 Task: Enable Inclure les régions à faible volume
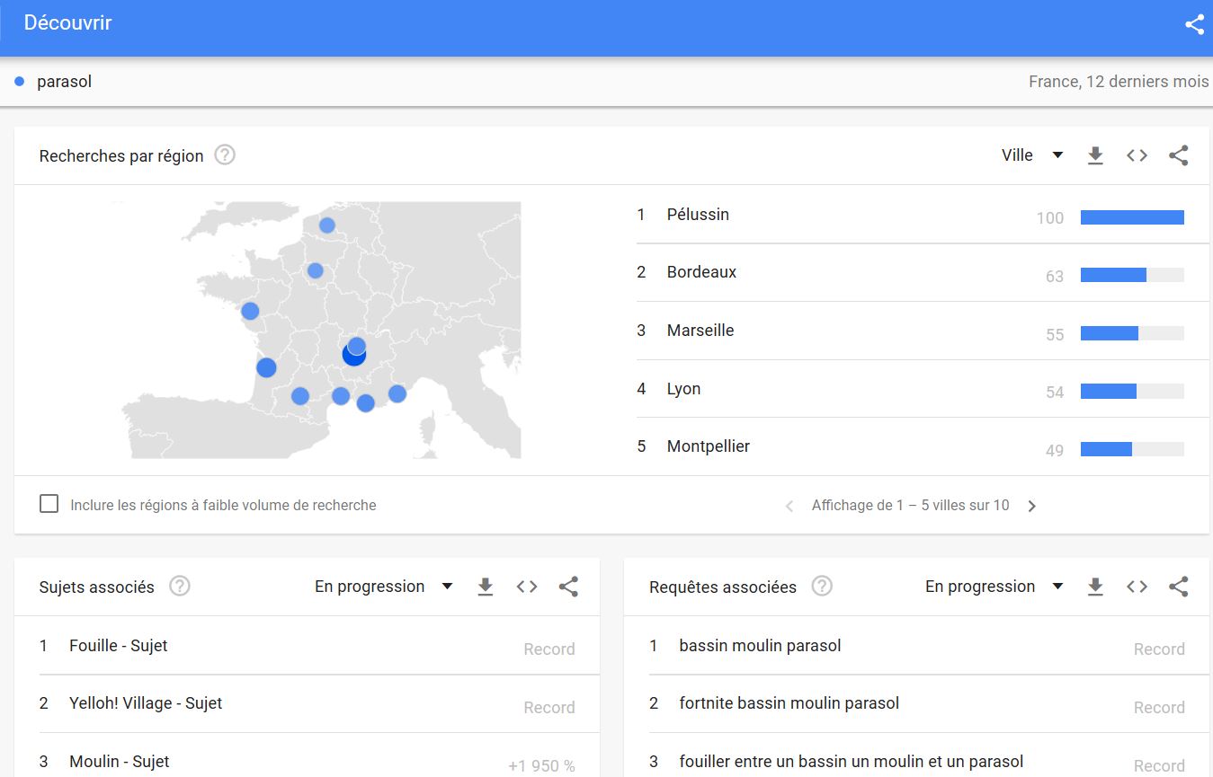pos(49,504)
